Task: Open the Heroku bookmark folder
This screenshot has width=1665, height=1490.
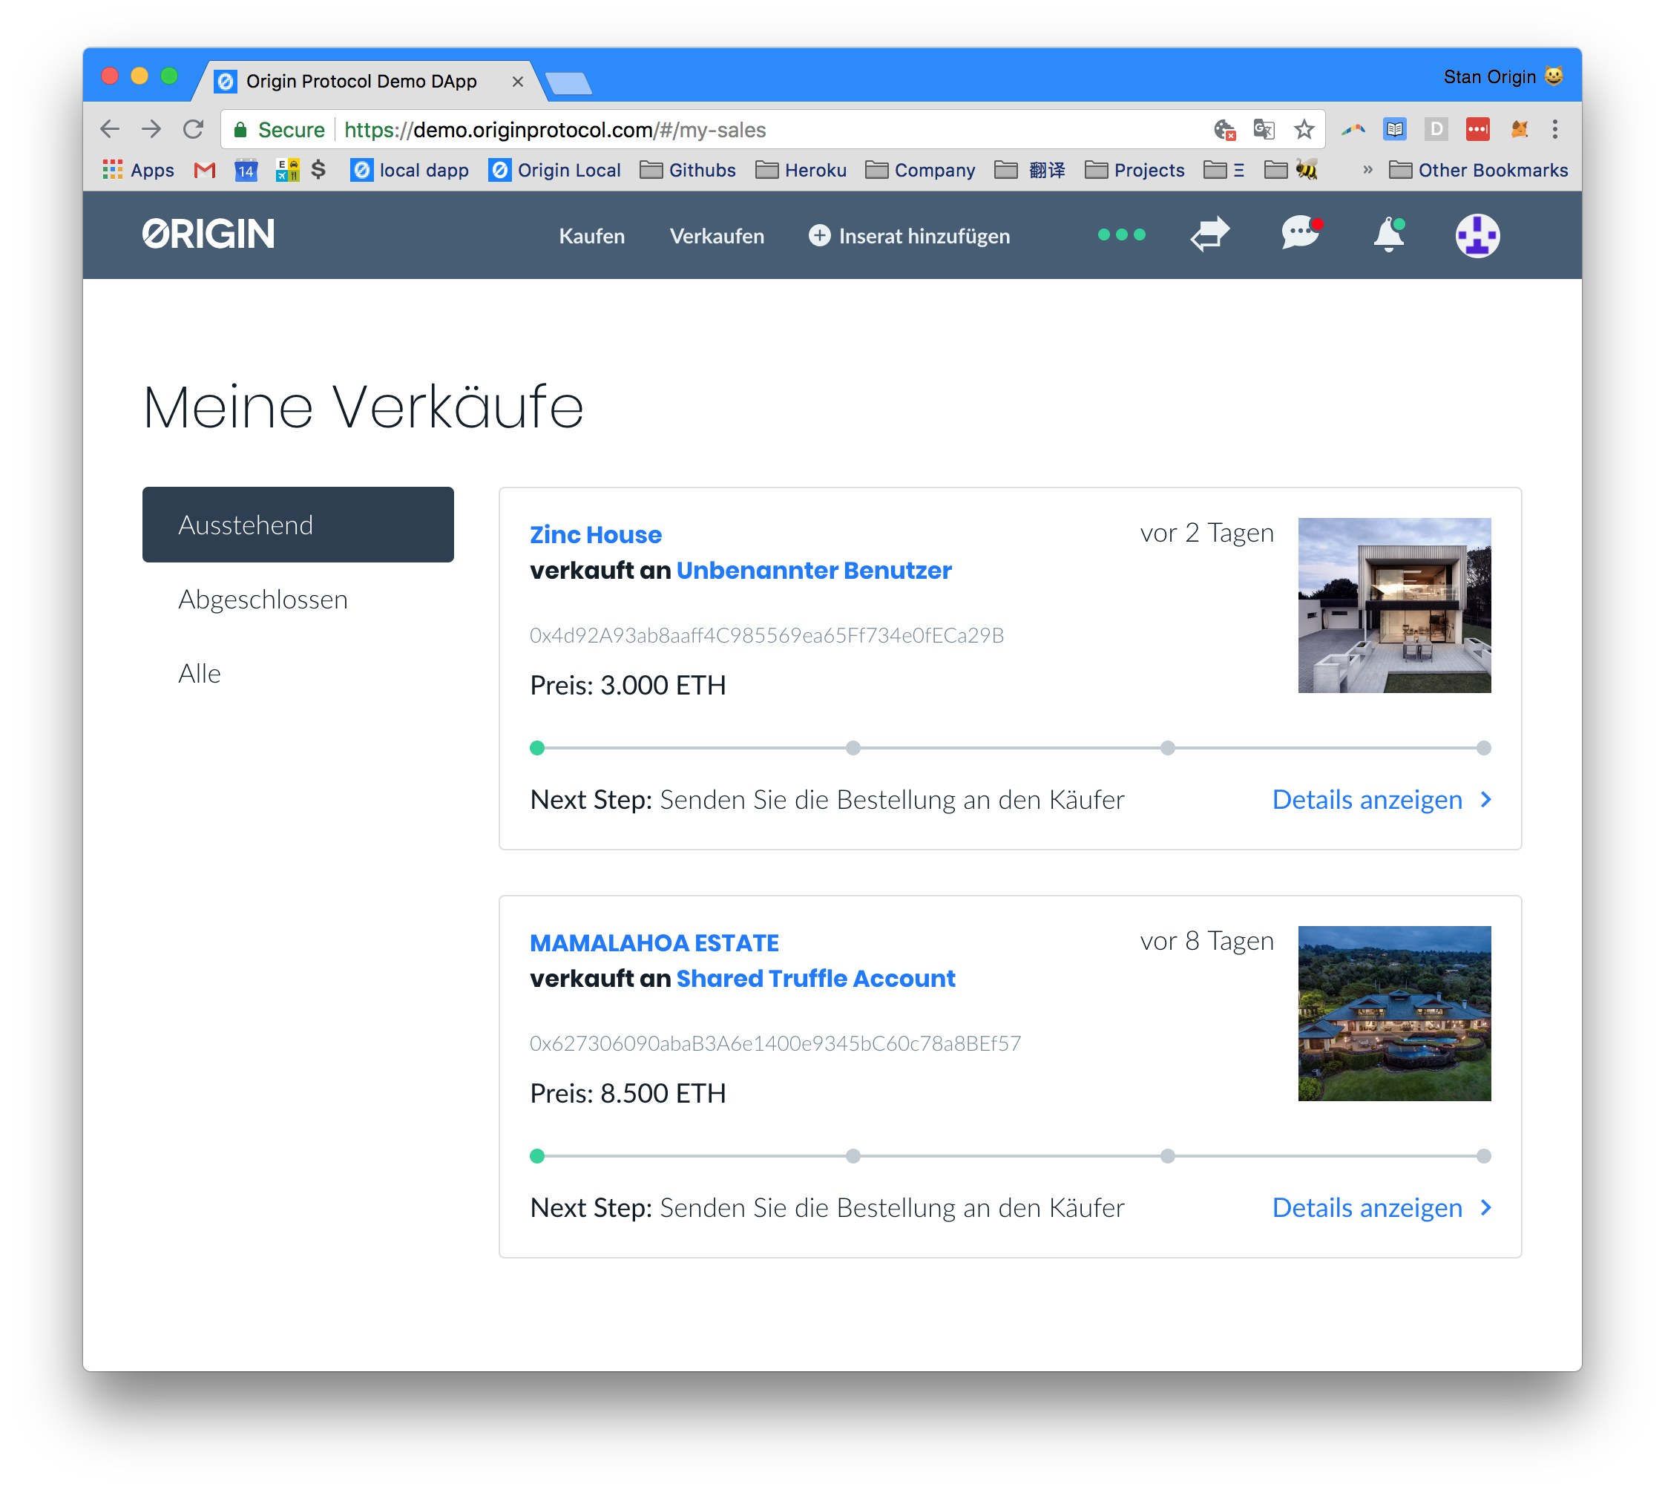Action: pyautogui.click(x=801, y=170)
